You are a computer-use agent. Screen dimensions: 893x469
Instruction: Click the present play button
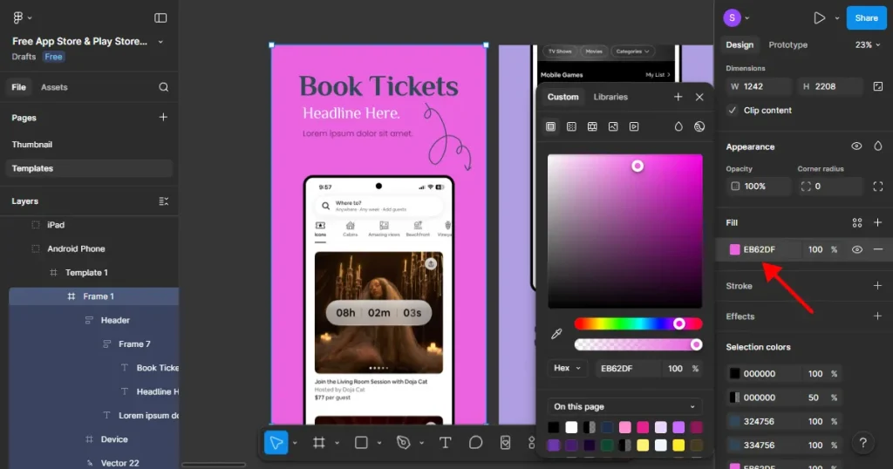pos(819,17)
